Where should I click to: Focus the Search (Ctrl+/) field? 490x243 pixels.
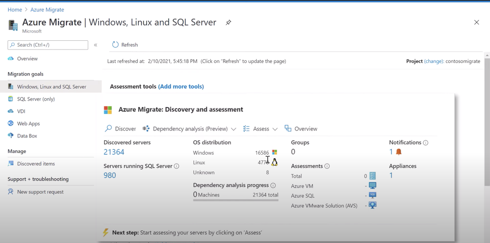coord(48,45)
